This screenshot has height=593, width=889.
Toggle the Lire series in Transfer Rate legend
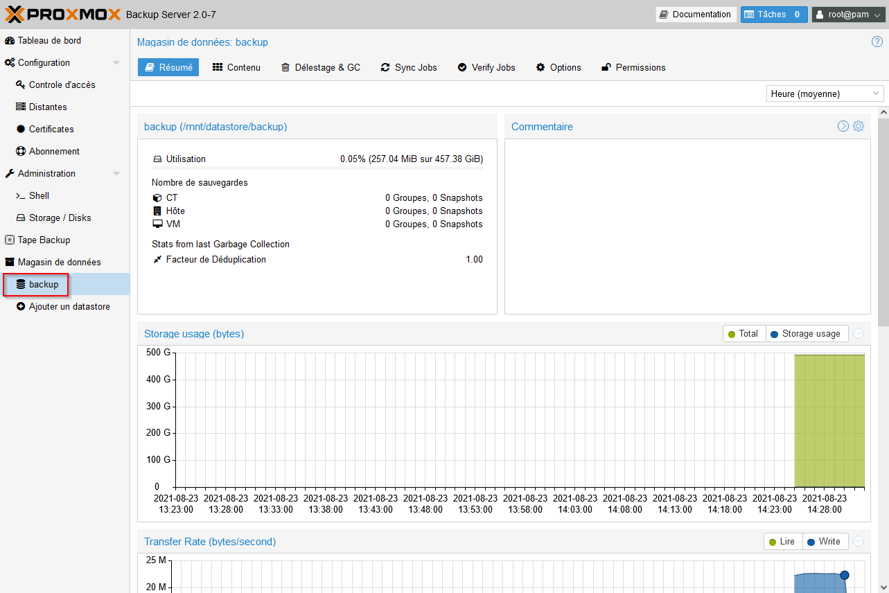click(x=782, y=542)
